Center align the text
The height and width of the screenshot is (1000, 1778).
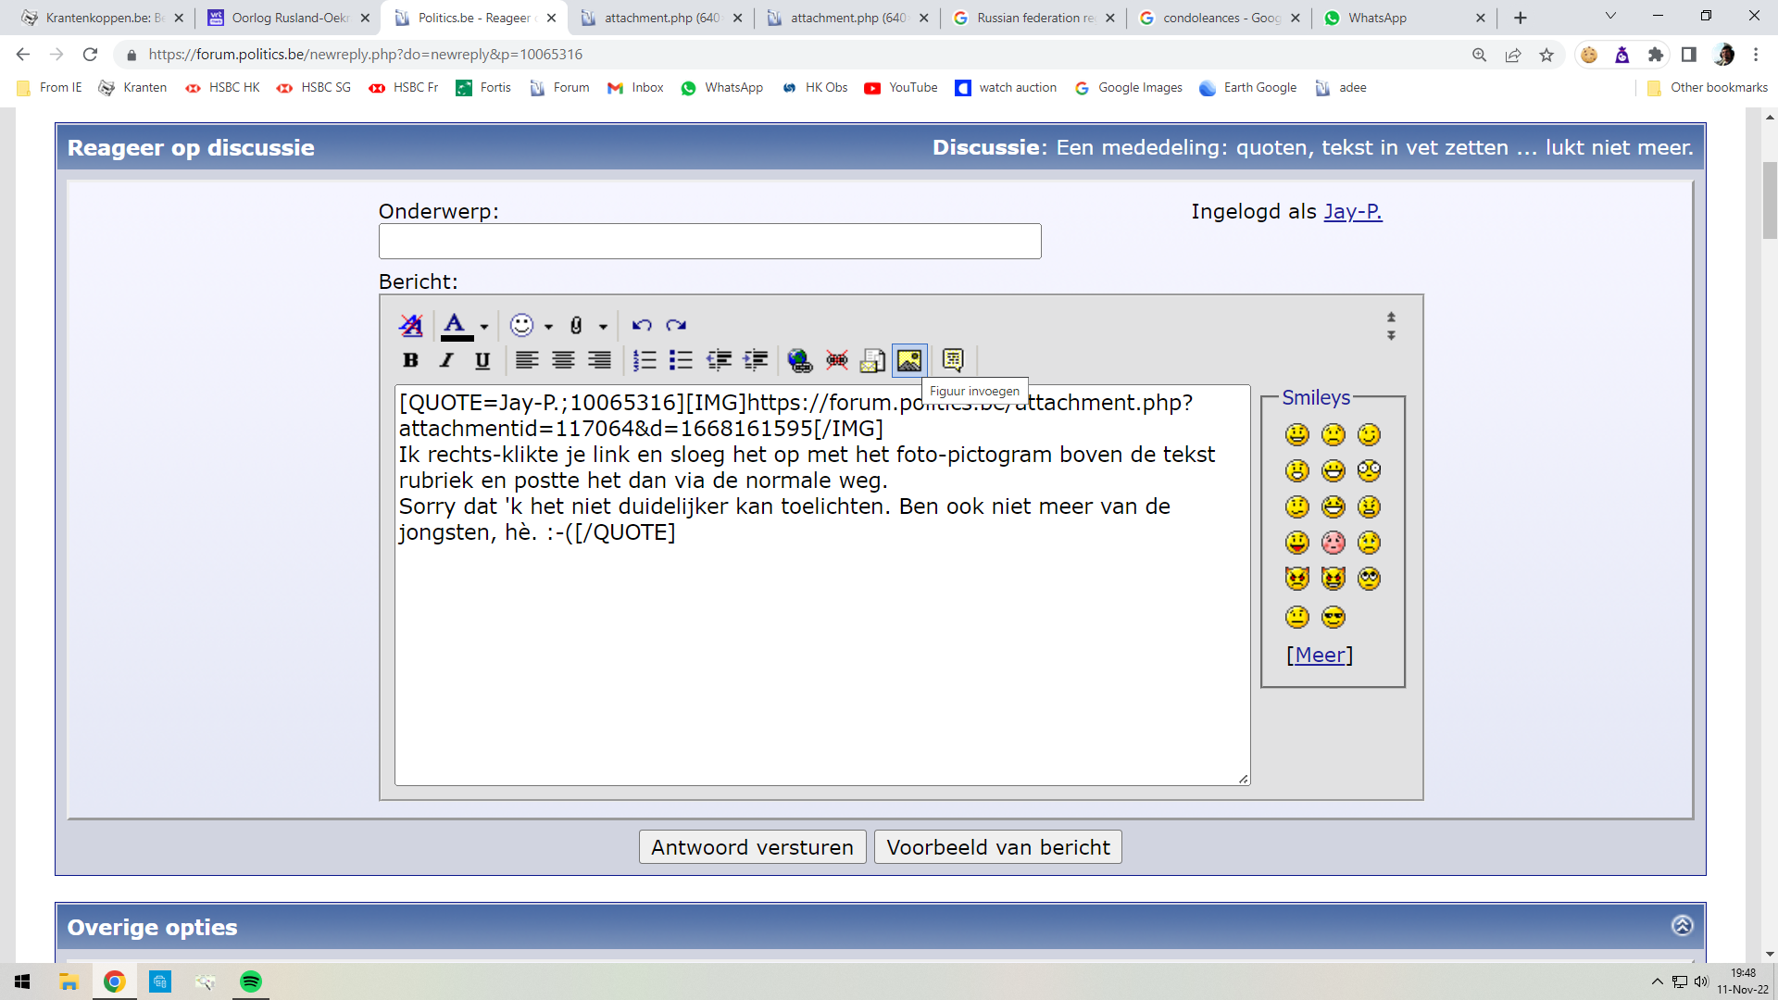coord(563,360)
